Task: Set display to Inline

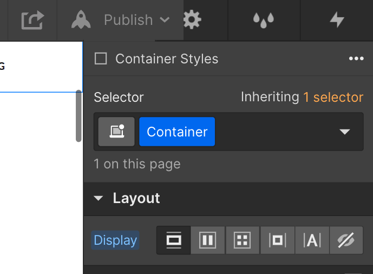Action: click(x=312, y=240)
